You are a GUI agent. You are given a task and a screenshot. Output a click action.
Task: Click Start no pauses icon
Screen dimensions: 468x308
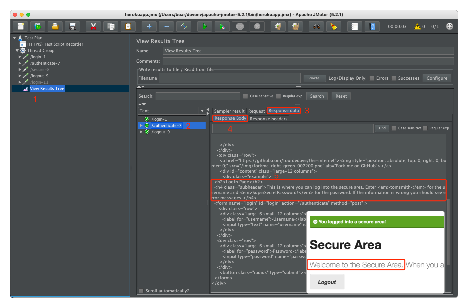point(222,26)
